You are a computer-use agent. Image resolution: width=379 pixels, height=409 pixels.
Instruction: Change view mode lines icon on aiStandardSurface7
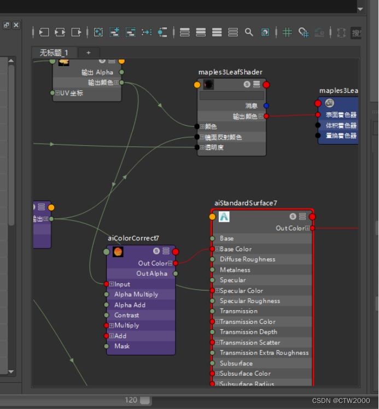pyautogui.click(x=302, y=216)
